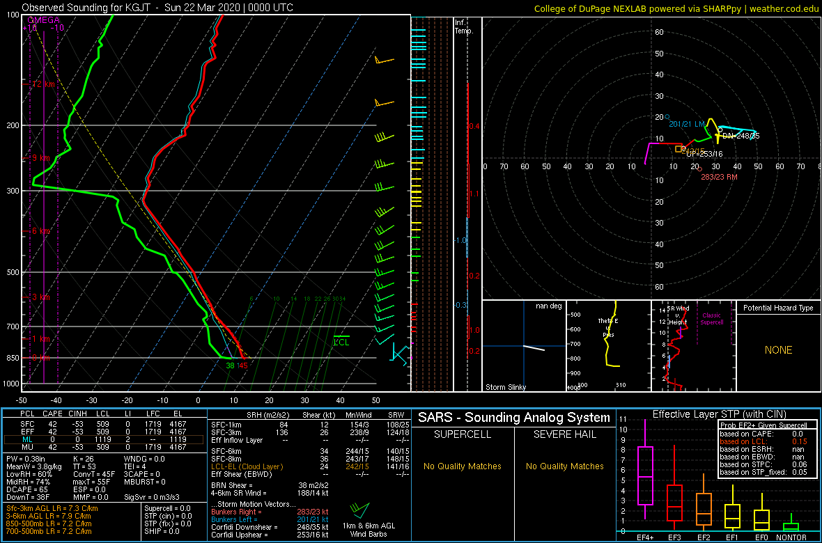Image resolution: width=822 pixels, height=543 pixels.
Task: Click PW = 0.38in value
Action: pyautogui.click(x=26, y=459)
